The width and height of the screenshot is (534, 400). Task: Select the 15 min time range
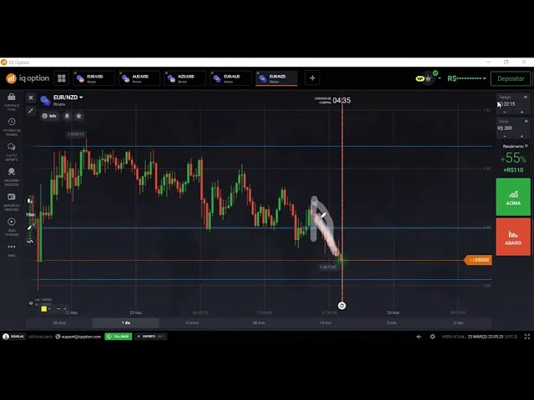pos(325,322)
